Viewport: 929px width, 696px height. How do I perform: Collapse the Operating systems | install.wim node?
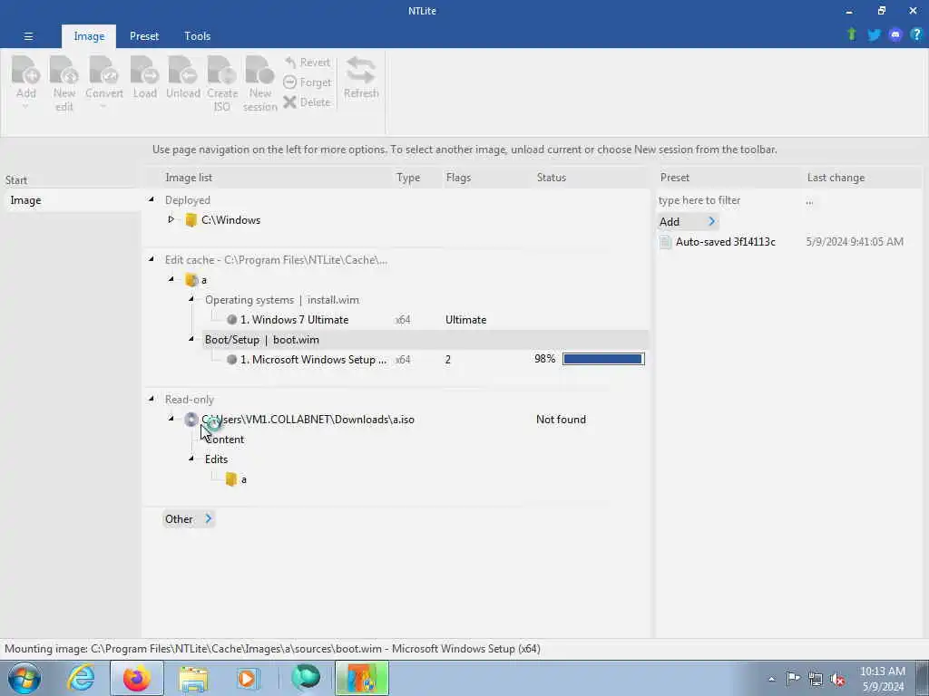[x=191, y=299]
